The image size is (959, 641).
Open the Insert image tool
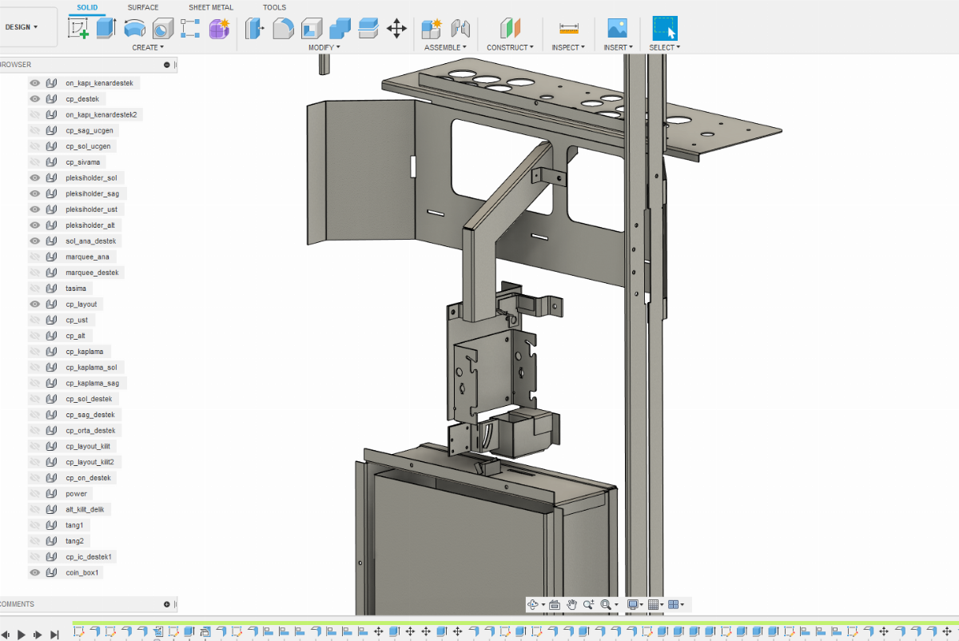pos(617,29)
